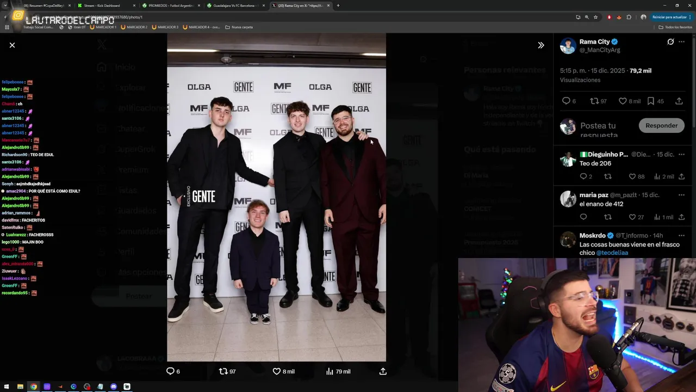Click the Postea tu respuesta field

click(607, 130)
